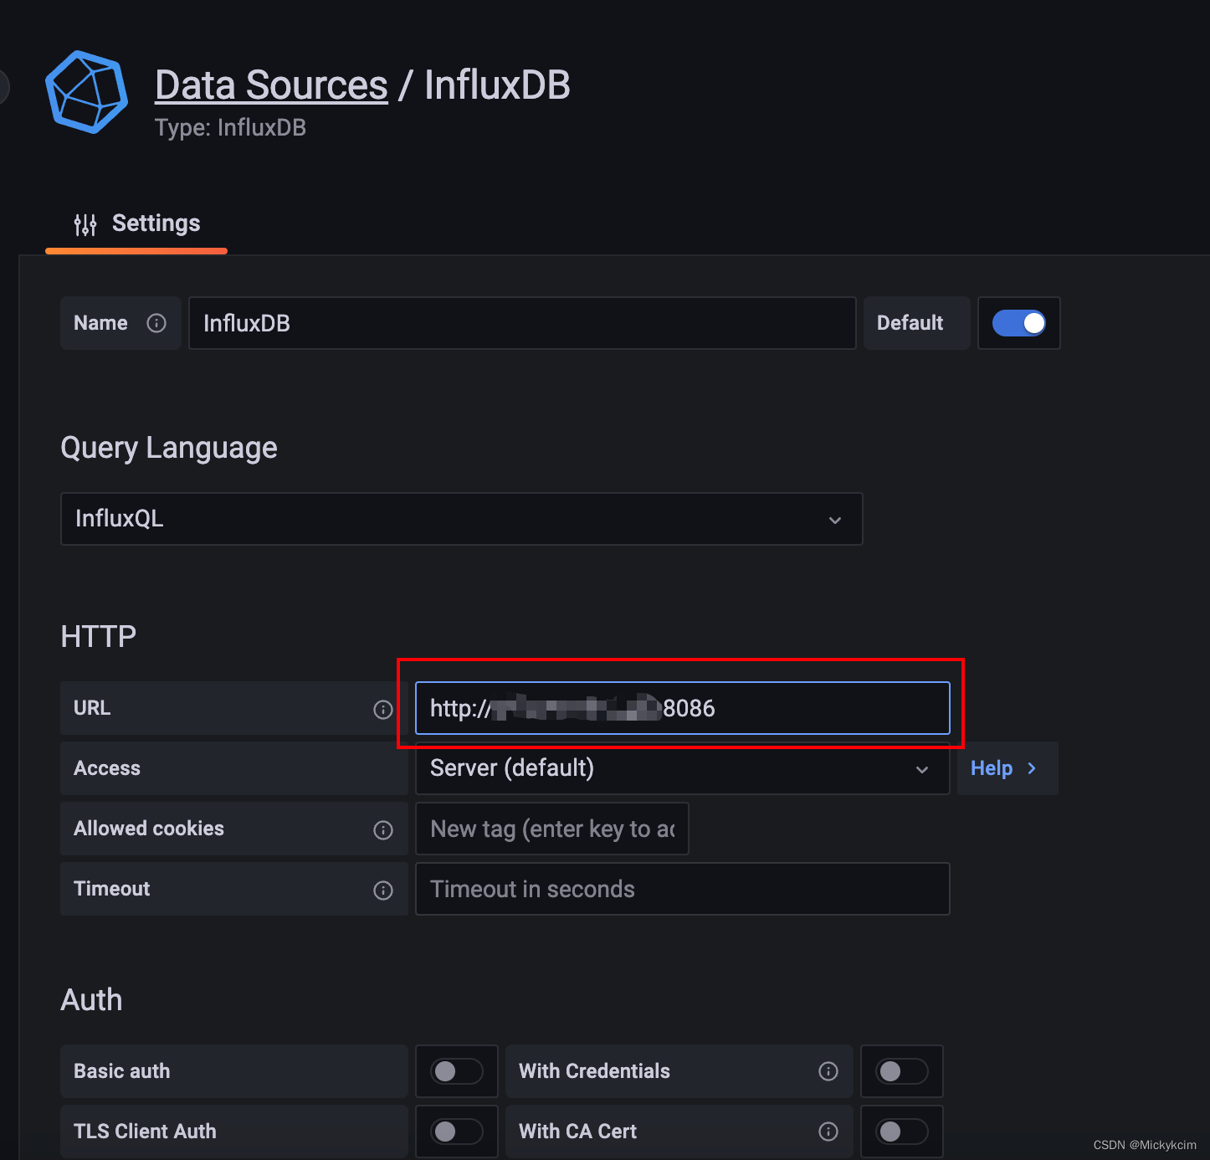Click the Access field label
The width and height of the screenshot is (1210, 1160).
click(107, 768)
